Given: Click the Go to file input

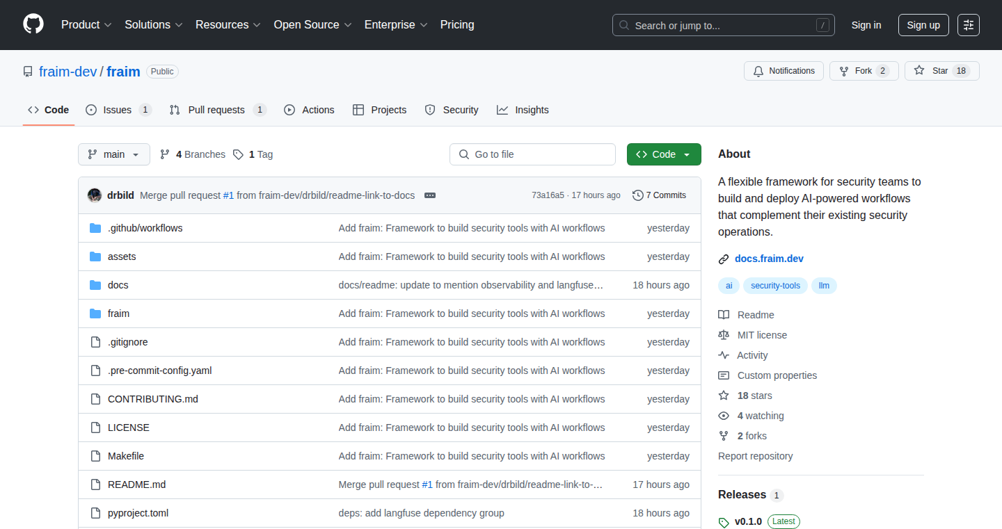Looking at the screenshot, I should 533,154.
